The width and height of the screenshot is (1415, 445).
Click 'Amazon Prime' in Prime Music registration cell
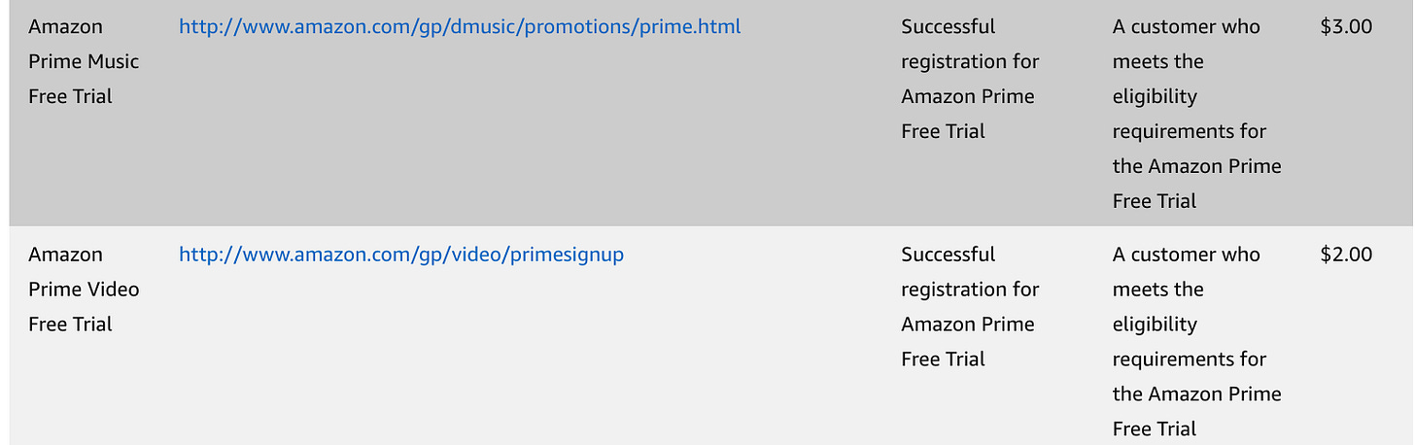point(968,96)
